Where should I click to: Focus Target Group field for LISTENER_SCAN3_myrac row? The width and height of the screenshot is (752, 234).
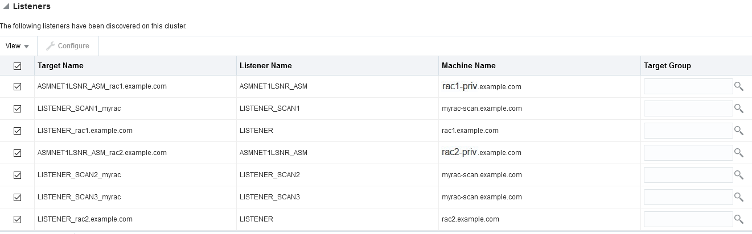coord(688,197)
